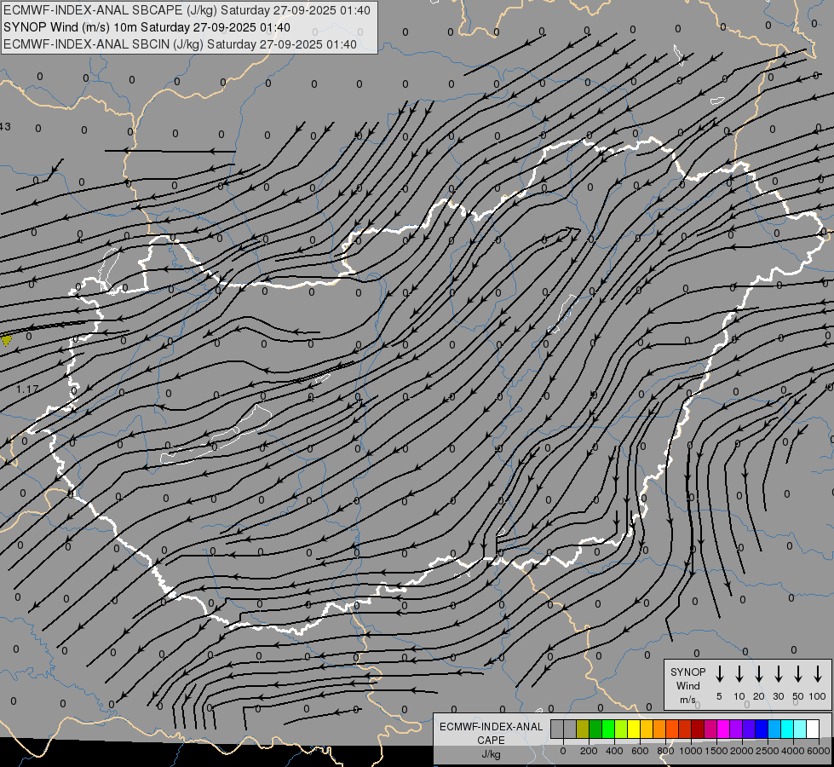This screenshot has height=767, width=834.
Task: Pick the pale cyan swatch right of 4000
Action: [x=801, y=729]
